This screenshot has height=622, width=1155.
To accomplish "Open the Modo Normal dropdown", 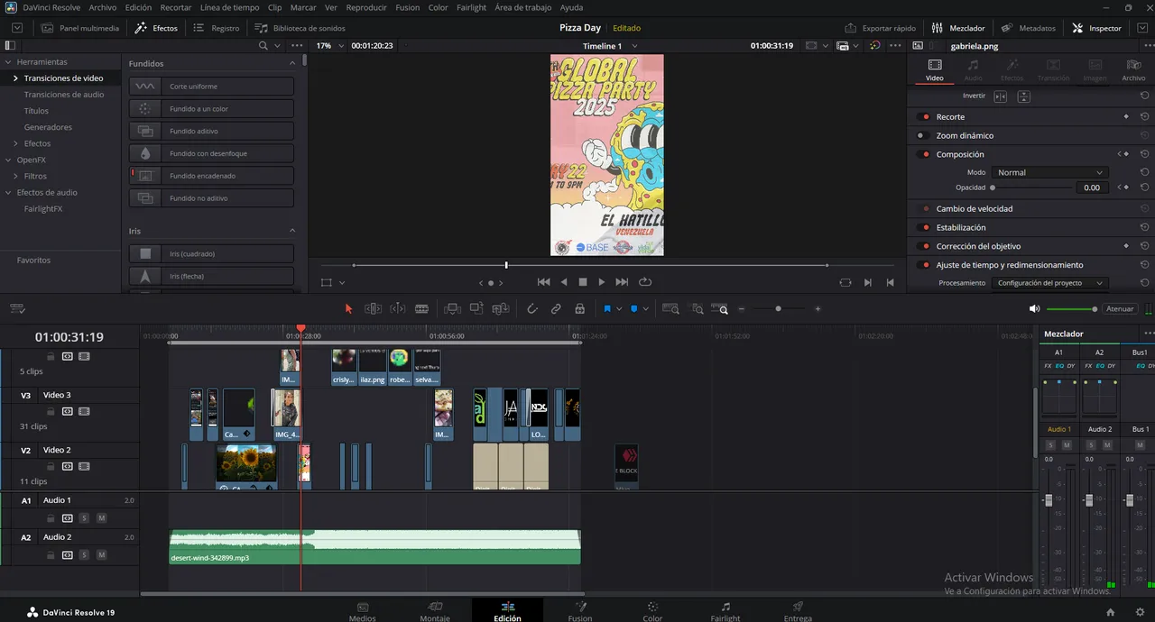I will 1049,172.
